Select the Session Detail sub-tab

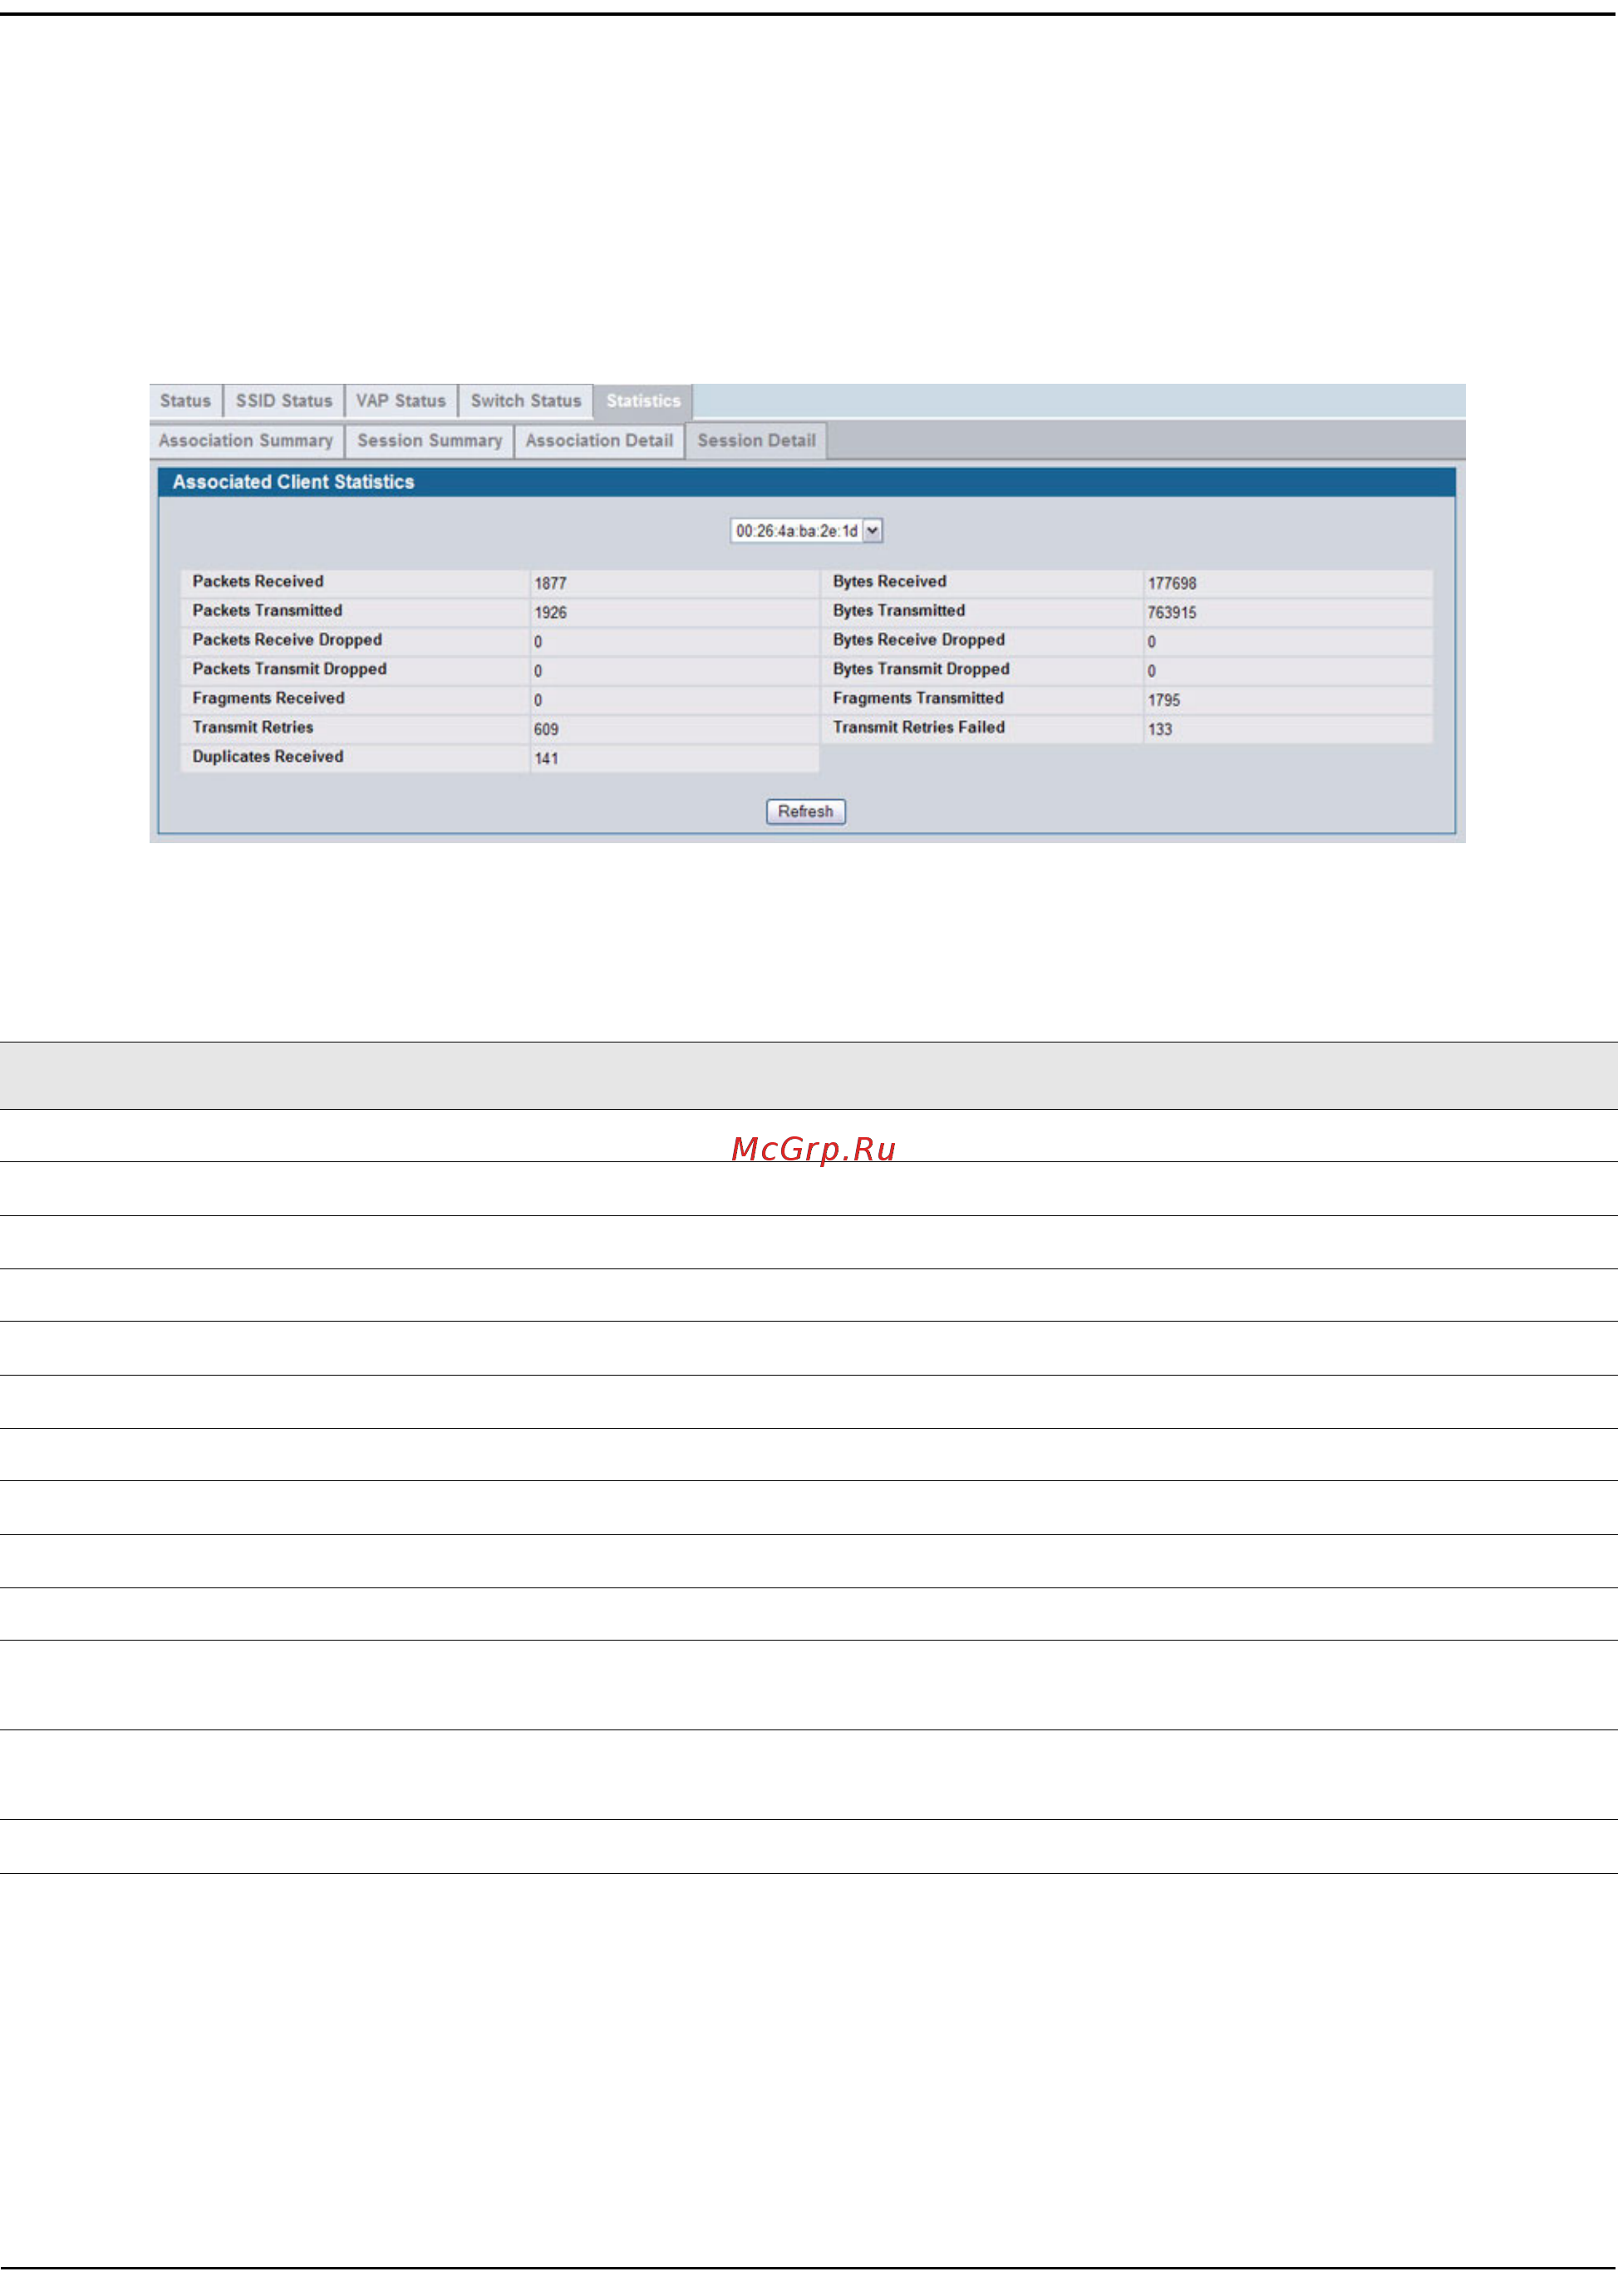click(x=756, y=441)
